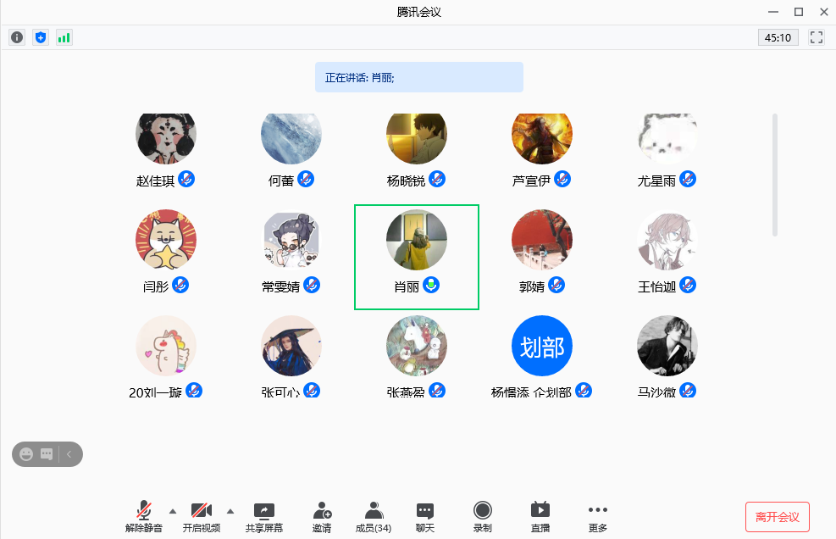Click the blue security shield icon
836x539 pixels.
coord(41,37)
